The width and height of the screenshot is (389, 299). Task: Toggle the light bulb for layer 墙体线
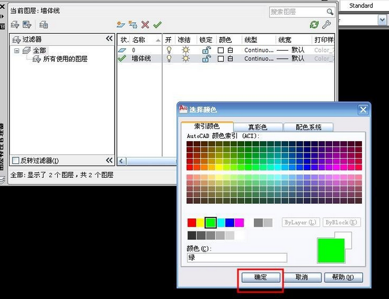[x=169, y=59]
